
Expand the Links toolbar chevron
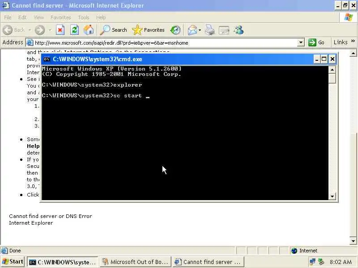point(353,41)
